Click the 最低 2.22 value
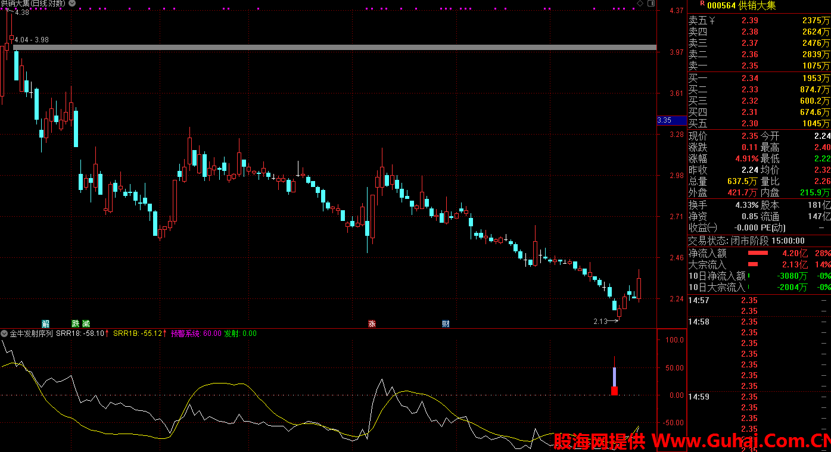The image size is (831, 452). click(x=822, y=159)
